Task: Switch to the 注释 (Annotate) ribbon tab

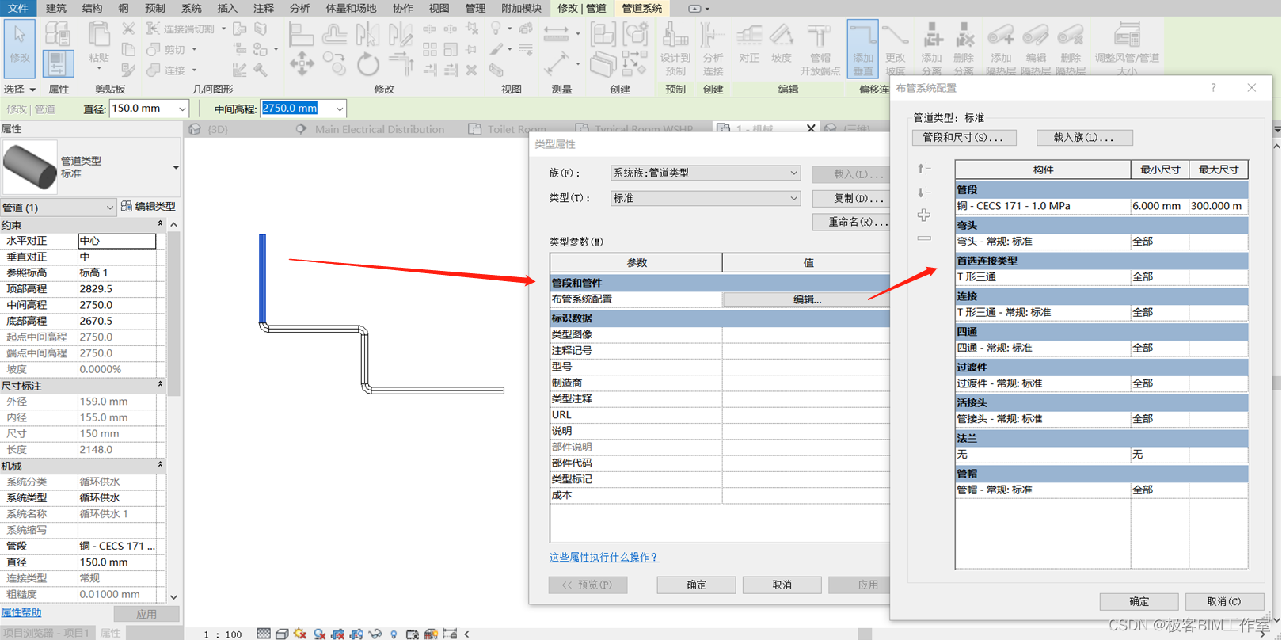Action: tap(264, 8)
